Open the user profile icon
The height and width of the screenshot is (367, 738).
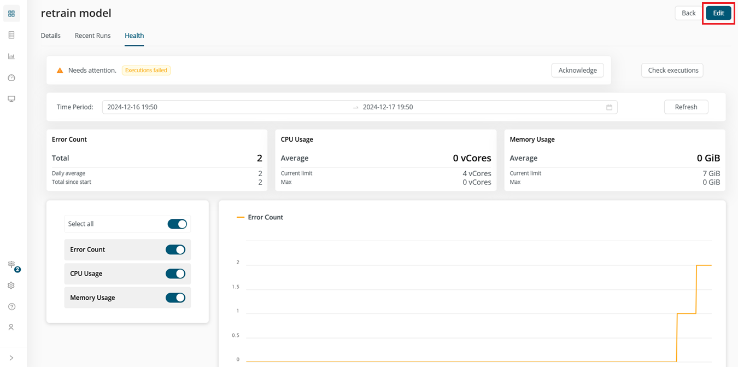tap(11, 327)
